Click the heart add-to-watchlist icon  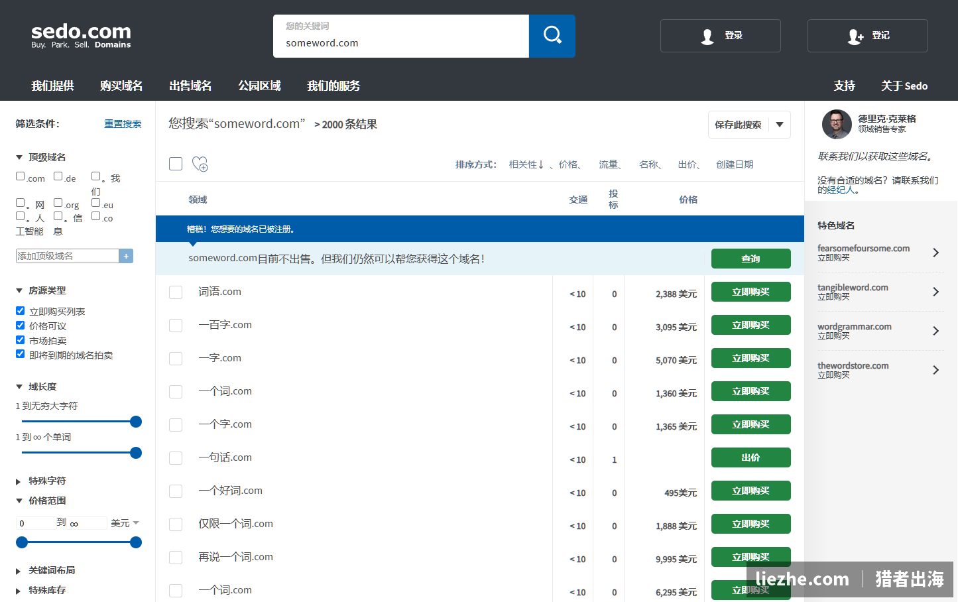point(200,164)
